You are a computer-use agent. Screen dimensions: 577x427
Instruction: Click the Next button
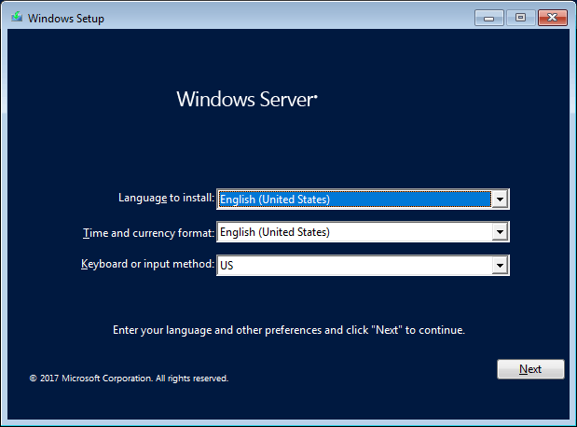[x=530, y=369]
